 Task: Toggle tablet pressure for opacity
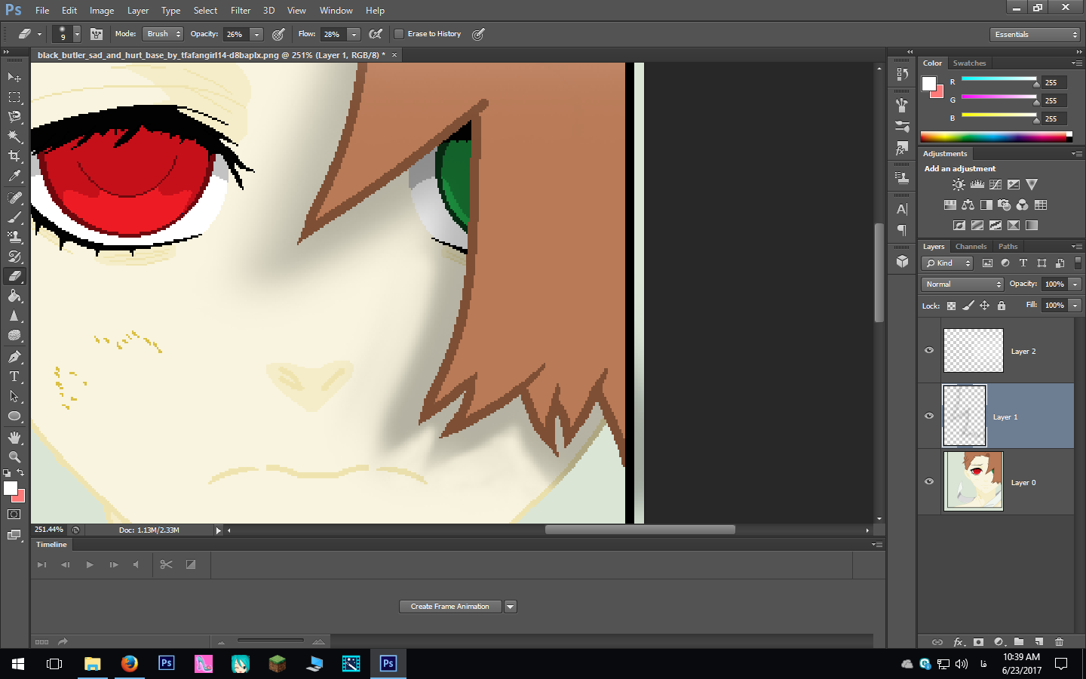tap(278, 34)
